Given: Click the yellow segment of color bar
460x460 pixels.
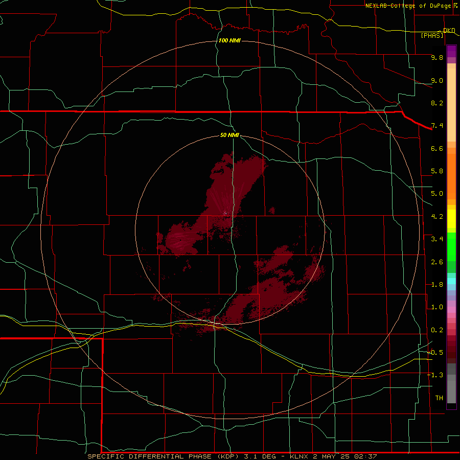Looking at the screenshot, I should point(451,219).
